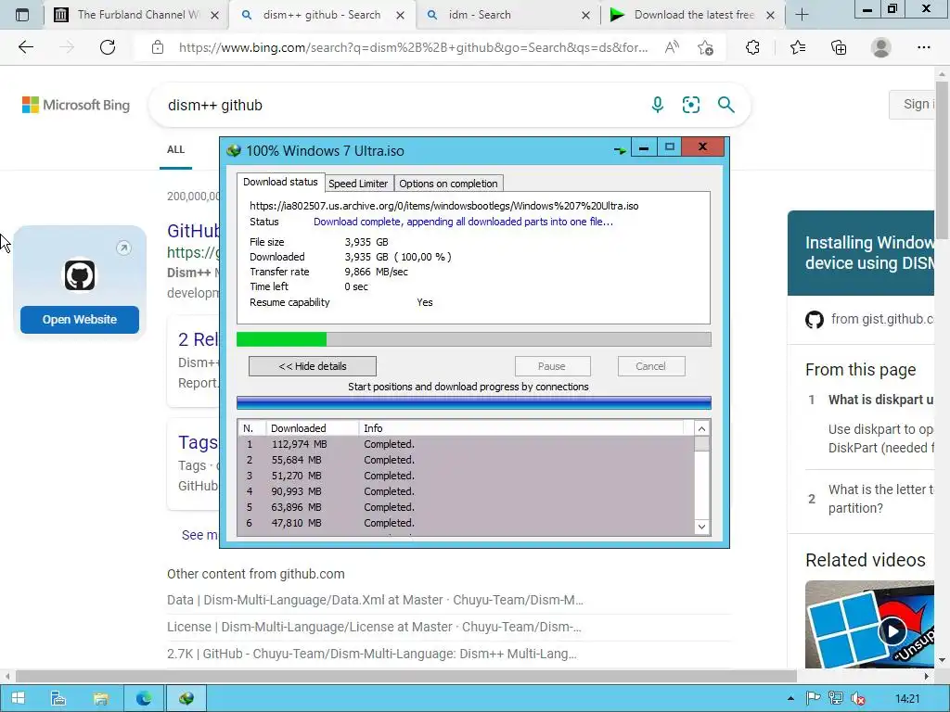Screen dimensions: 950x712
Task: Open the Data | Dism-Multi-Language/Data.Xml link
Action: tap(375, 600)
